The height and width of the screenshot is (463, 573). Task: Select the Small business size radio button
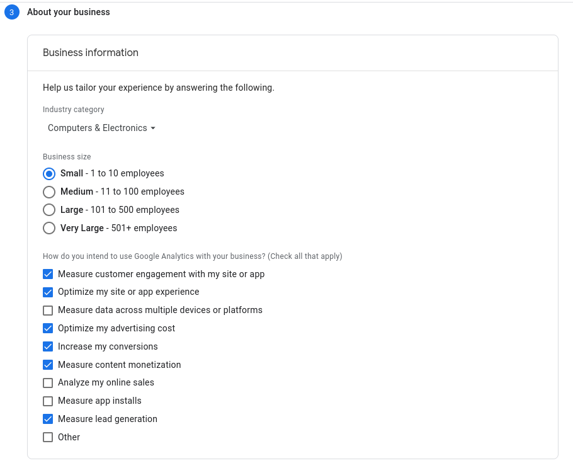49,173
